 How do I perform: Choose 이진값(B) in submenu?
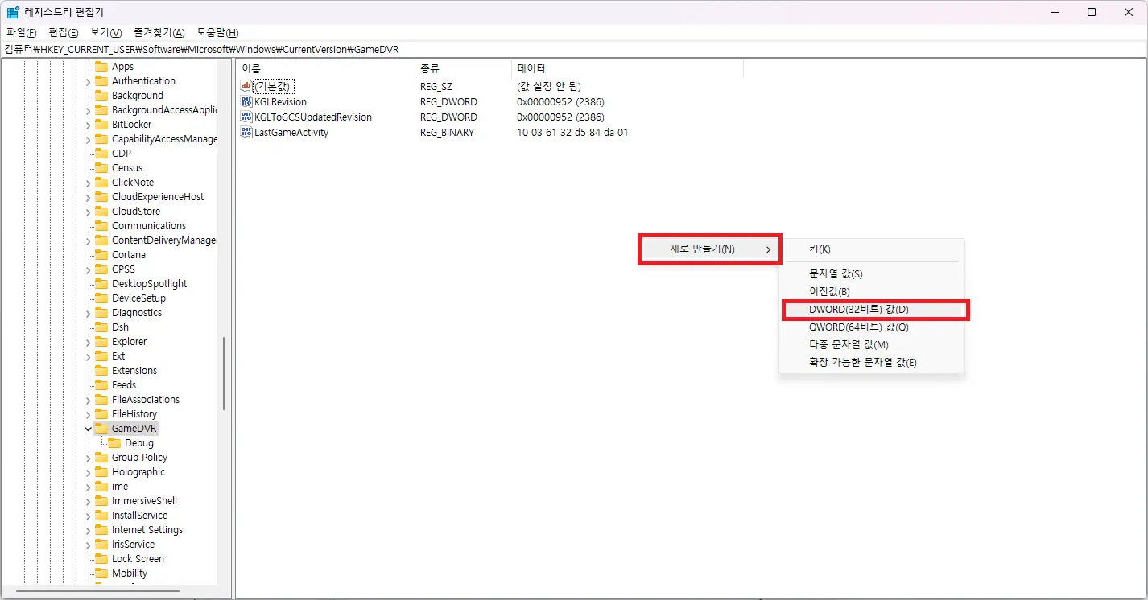pyautogui.click(x=872, y=291)
